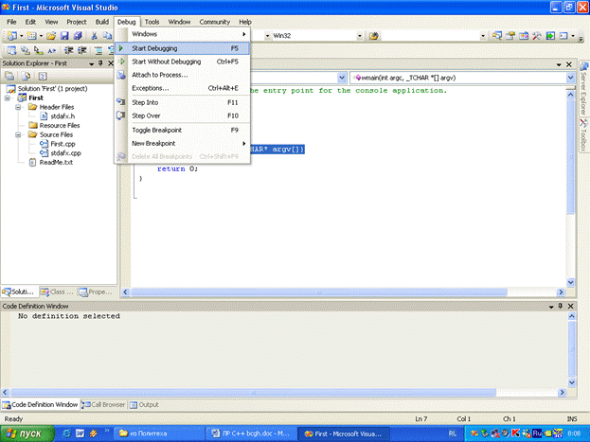Click View Code icon in Solution Explorer
Image resolution: width=590 pixels, height=442 pixels.
(x=43, y=77)
